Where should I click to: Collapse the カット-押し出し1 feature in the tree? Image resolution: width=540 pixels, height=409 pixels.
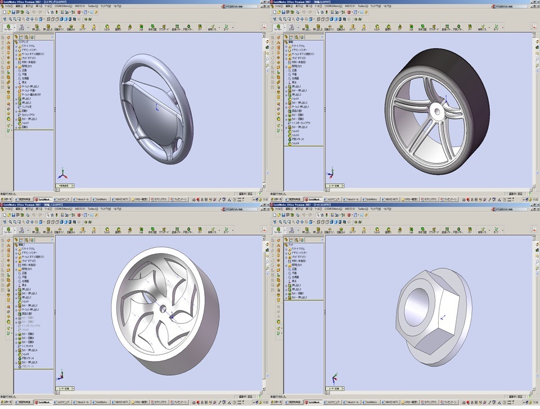16,118
